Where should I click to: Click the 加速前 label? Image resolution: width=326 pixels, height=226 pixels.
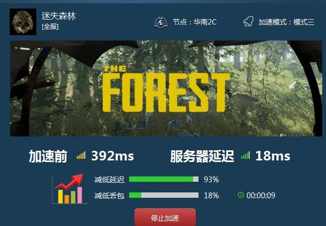[x=48, y=156]
